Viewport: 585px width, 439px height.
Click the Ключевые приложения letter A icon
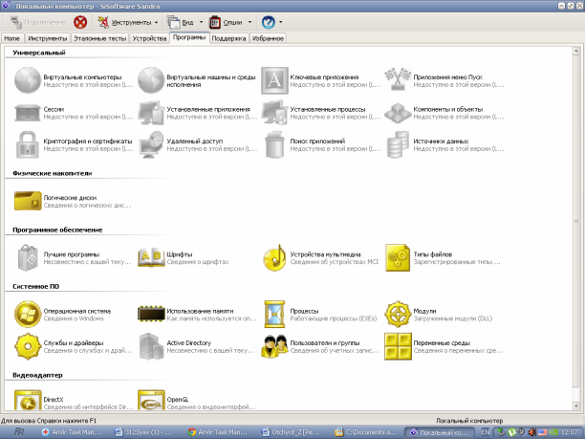[x=274, y=80]
